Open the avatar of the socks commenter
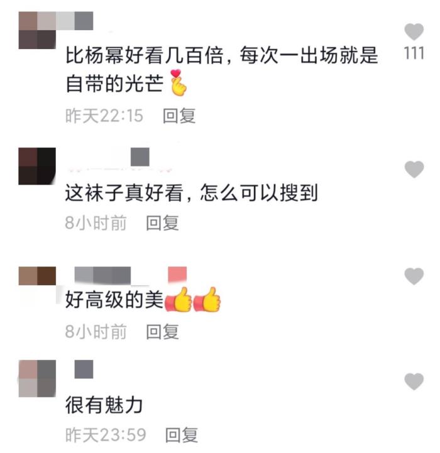Image resolution: width=440 pixels, height=453 pixels. (x=37, y=166)
